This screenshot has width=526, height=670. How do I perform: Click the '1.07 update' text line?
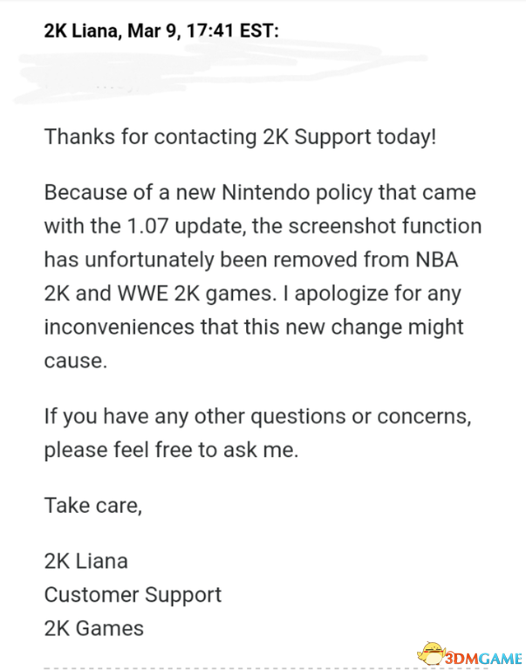pos(263,225)
